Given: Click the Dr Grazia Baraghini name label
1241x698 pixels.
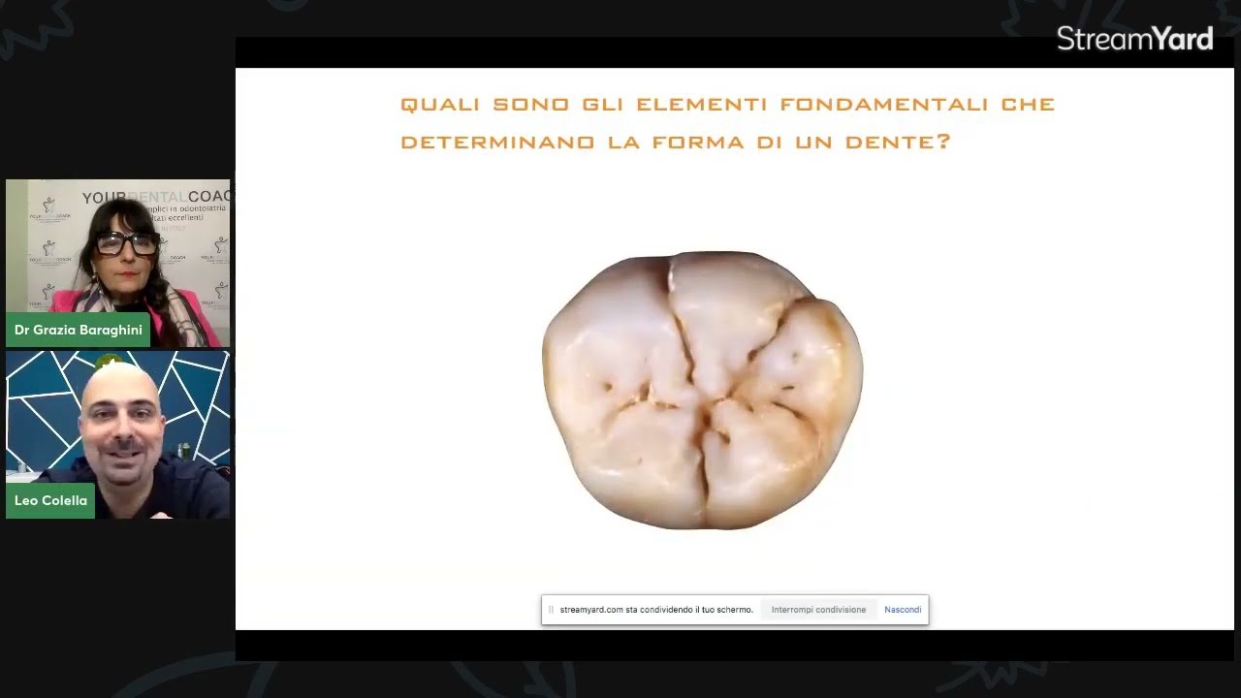Looking at the screenshot, I should (x=79, y=330).
